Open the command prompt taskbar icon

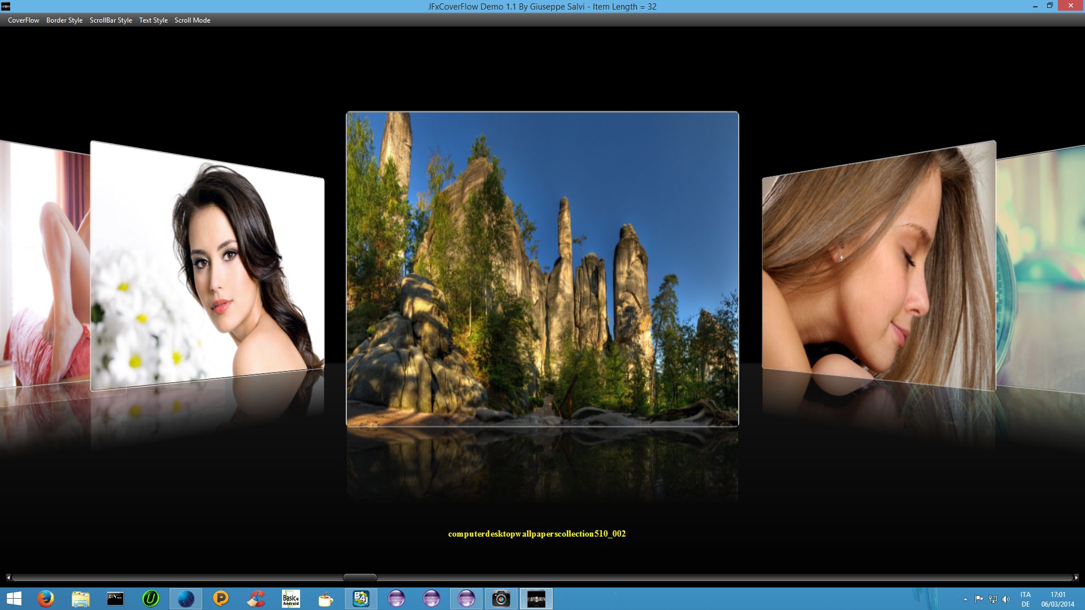(x=115, y=599)
